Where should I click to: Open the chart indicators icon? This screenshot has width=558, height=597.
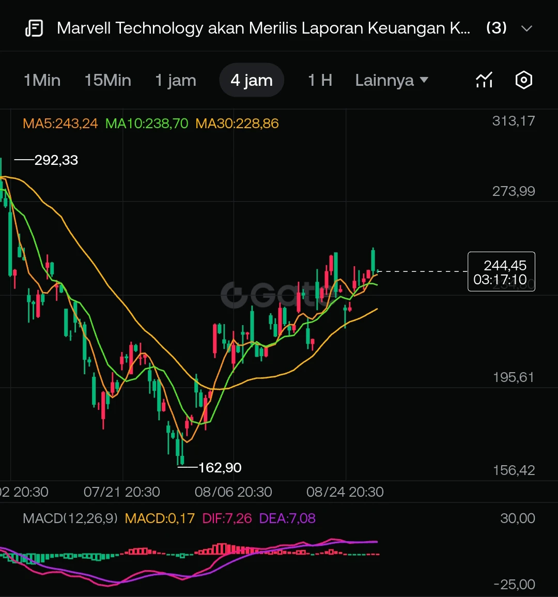click(484, 80)
